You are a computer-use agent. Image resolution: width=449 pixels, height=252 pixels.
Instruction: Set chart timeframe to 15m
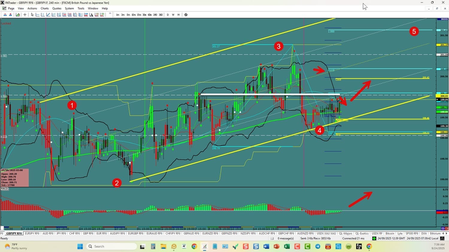139,15
